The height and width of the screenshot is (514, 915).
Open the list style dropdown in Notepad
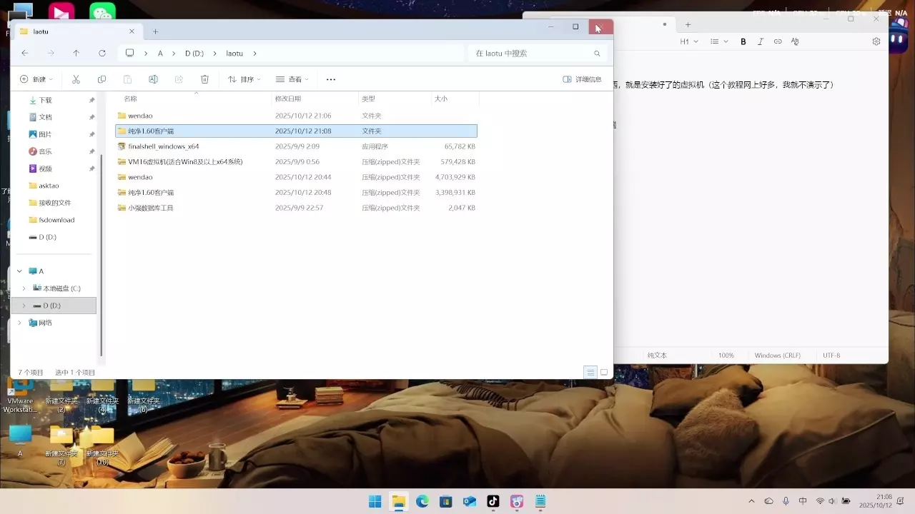click(x=719, y=41)
